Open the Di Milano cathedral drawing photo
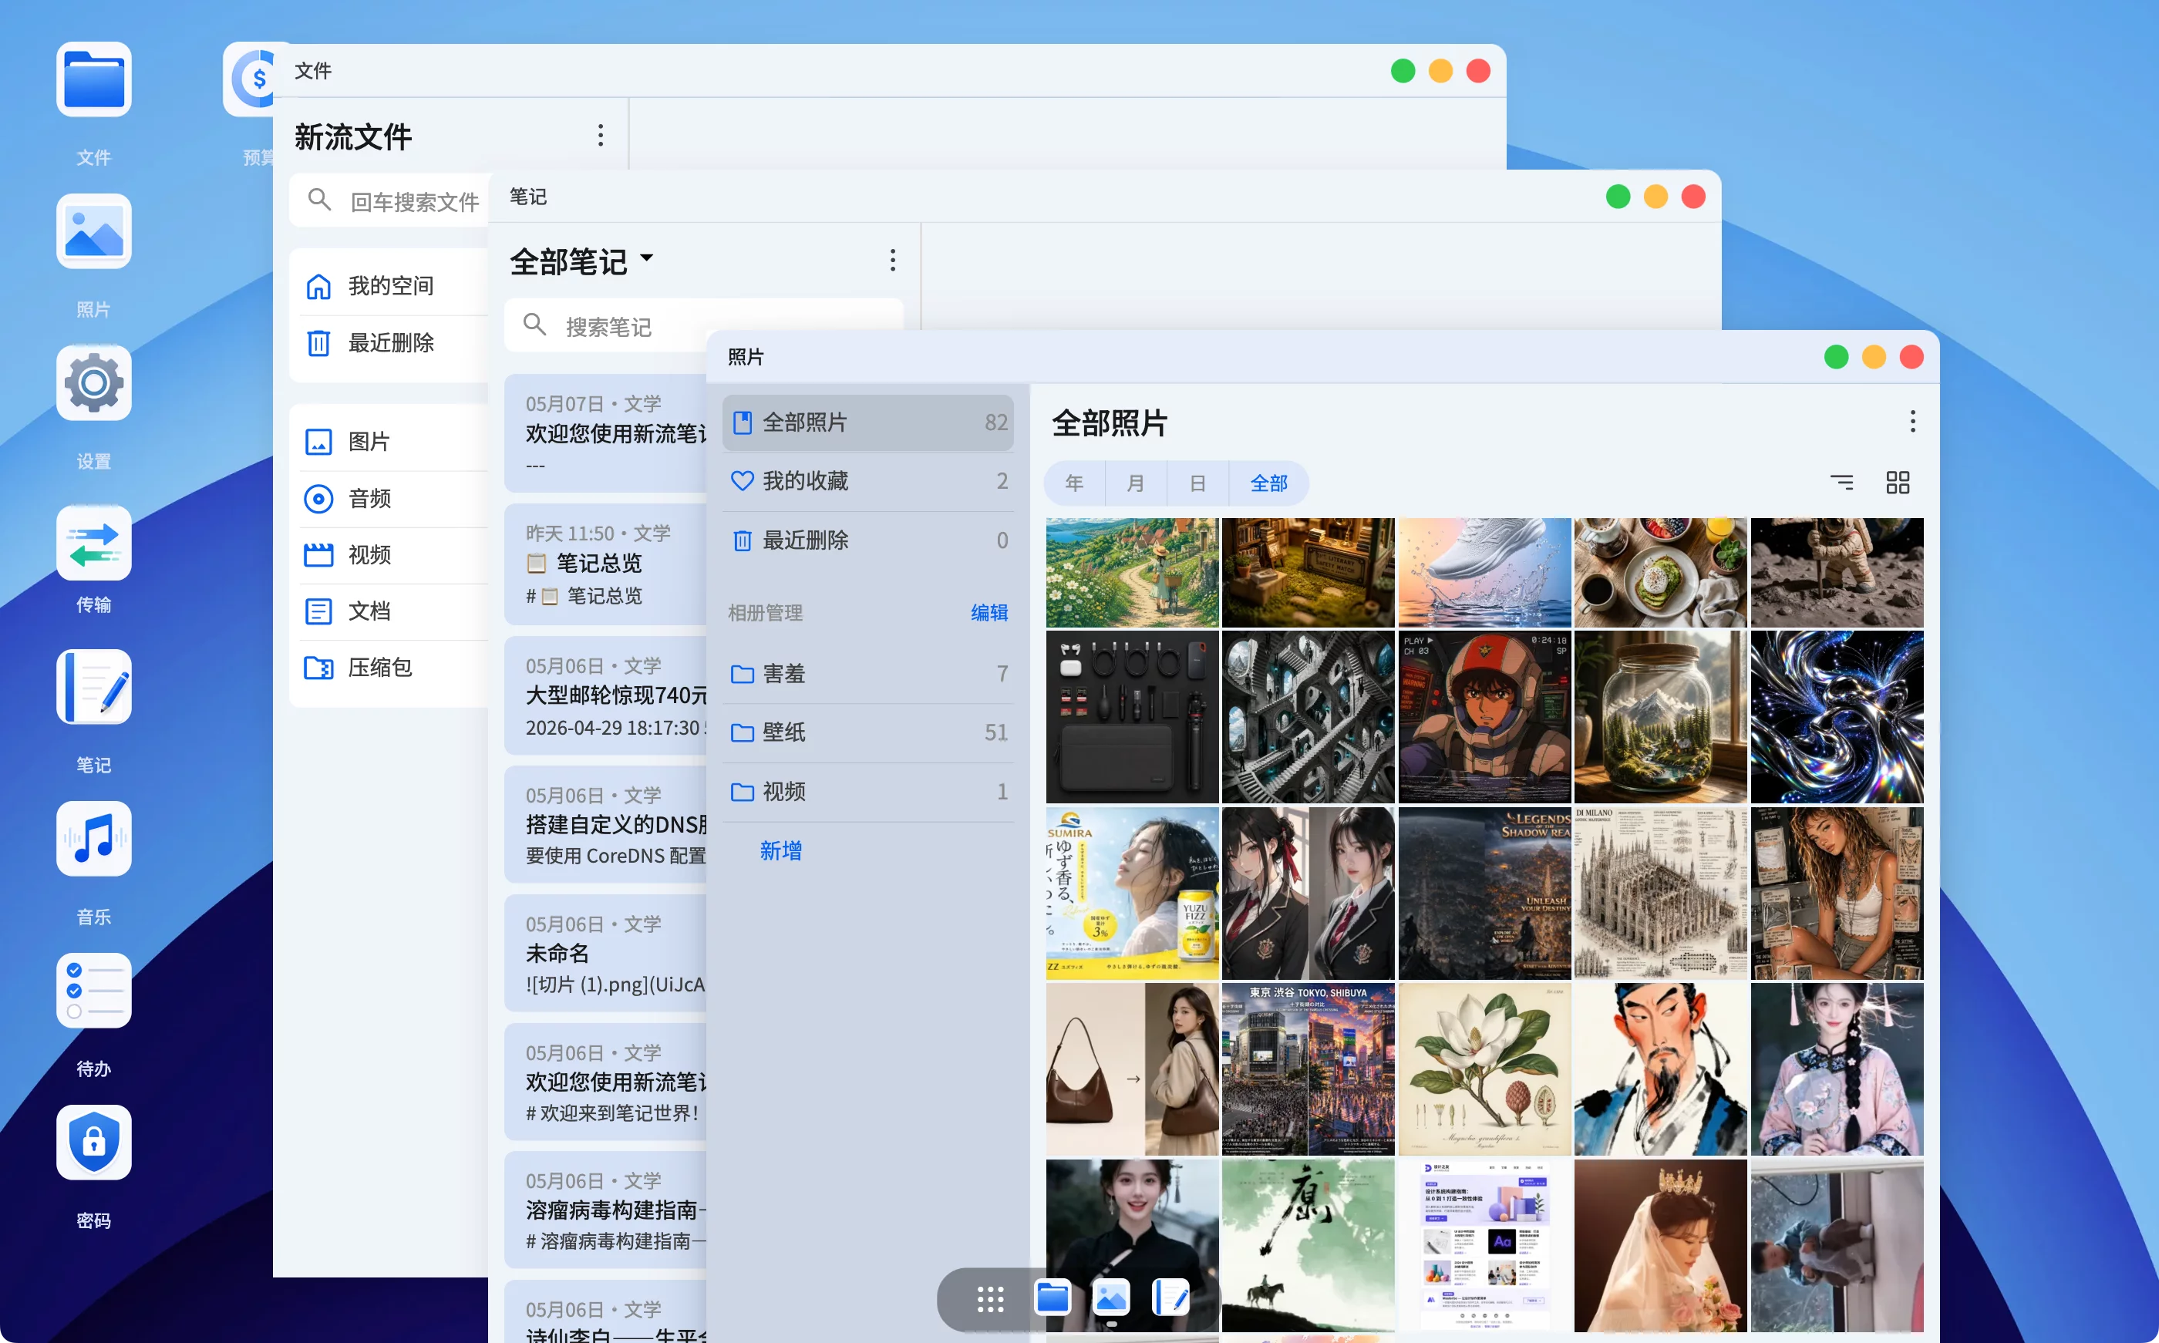Viewport: 2159px width, 1343px height. (x=1660, y=893)
